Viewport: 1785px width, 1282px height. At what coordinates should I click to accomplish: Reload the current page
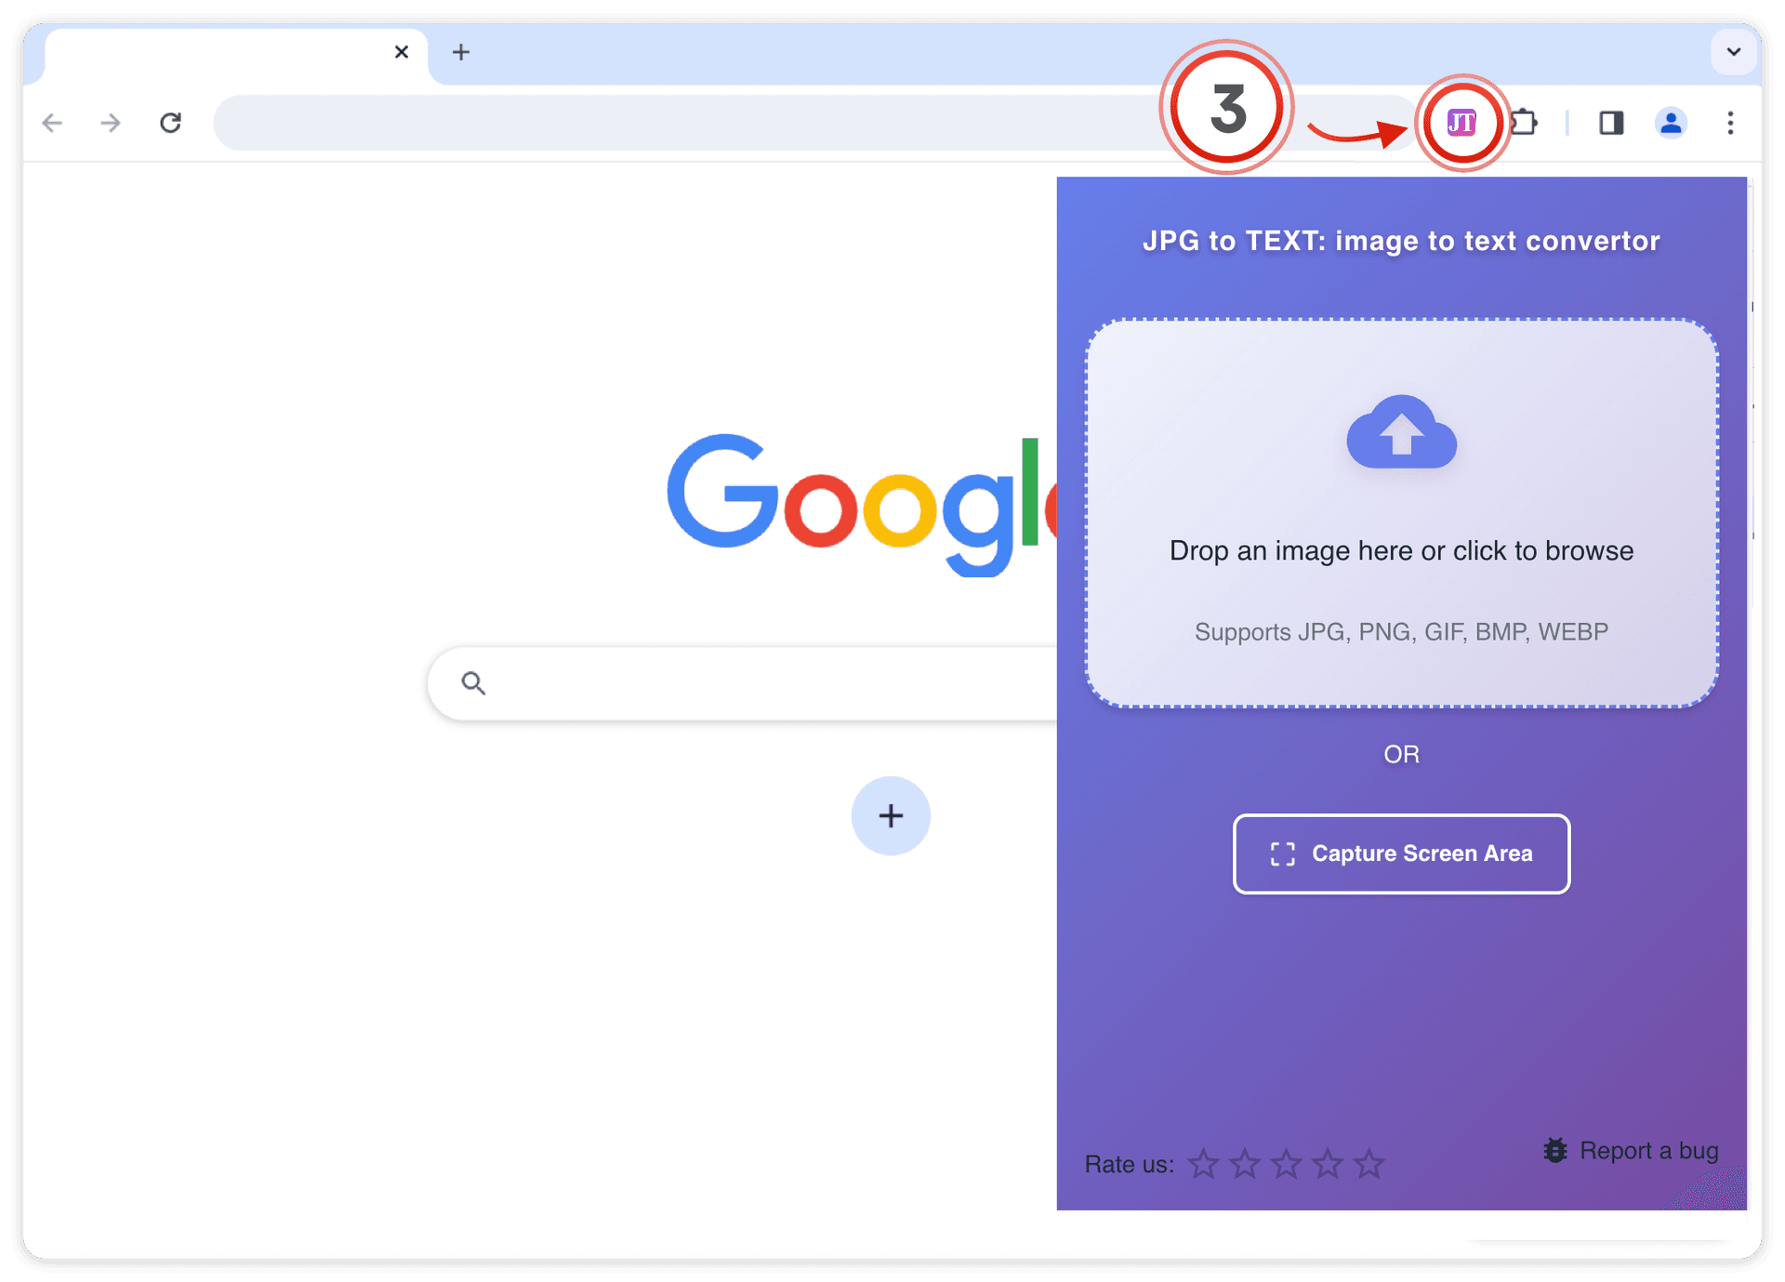coord(170,123)
